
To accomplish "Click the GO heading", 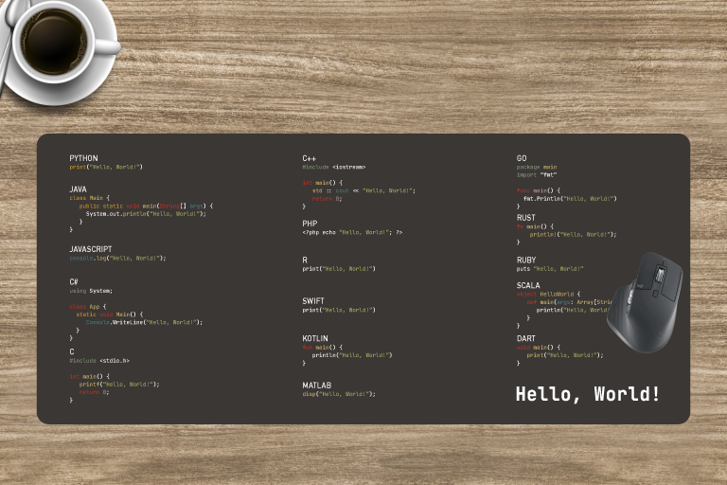I will tap(522, 158).
